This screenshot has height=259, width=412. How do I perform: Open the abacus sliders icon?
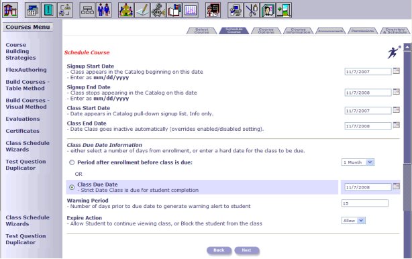coord(191,10)
